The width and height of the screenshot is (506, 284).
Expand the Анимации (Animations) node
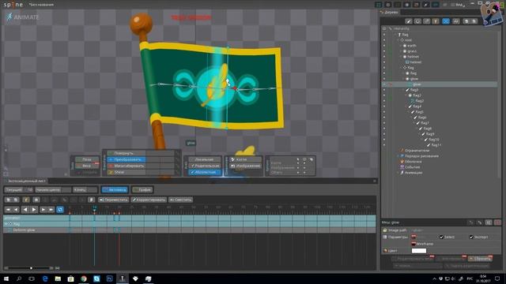point(398,173)
